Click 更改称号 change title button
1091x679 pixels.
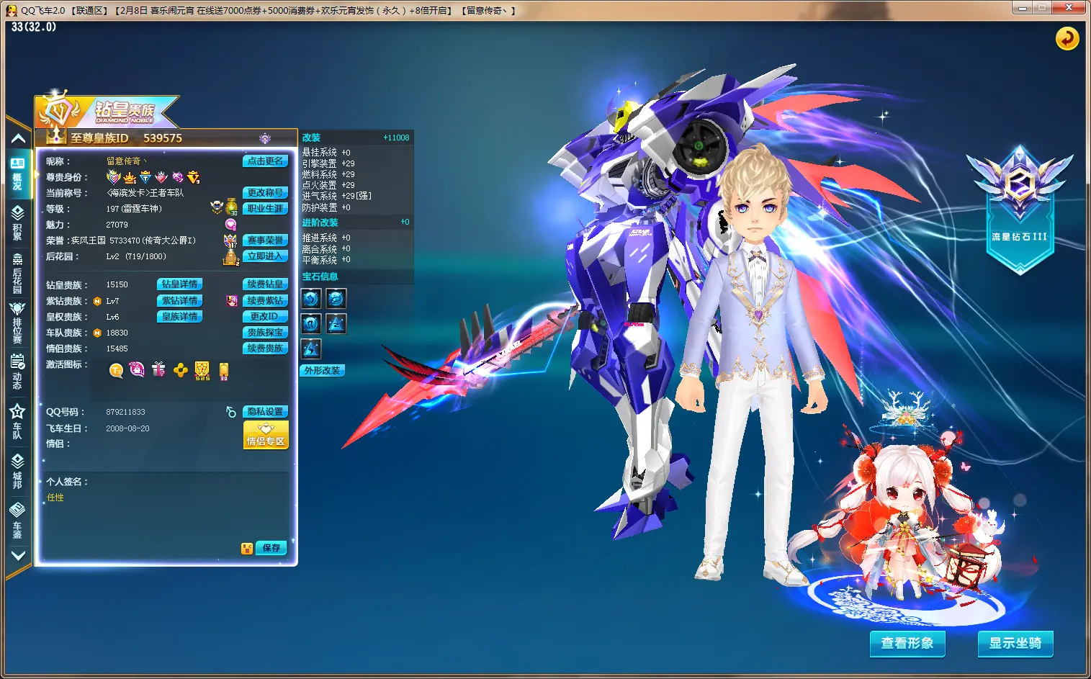(x=265, y=193)
